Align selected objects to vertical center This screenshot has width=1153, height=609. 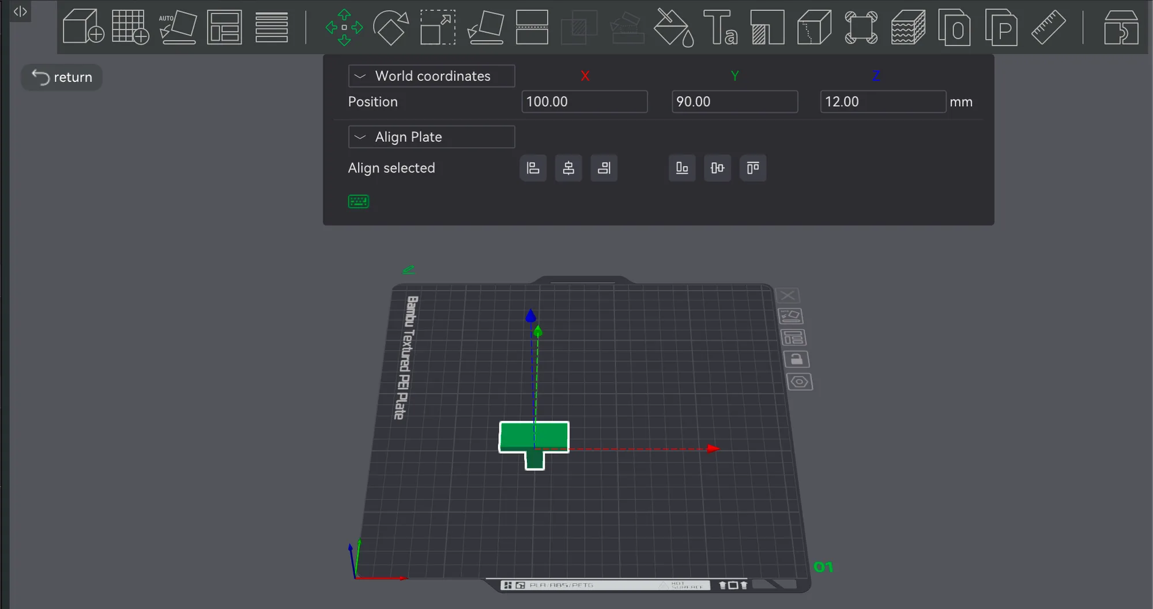[717, 168]
